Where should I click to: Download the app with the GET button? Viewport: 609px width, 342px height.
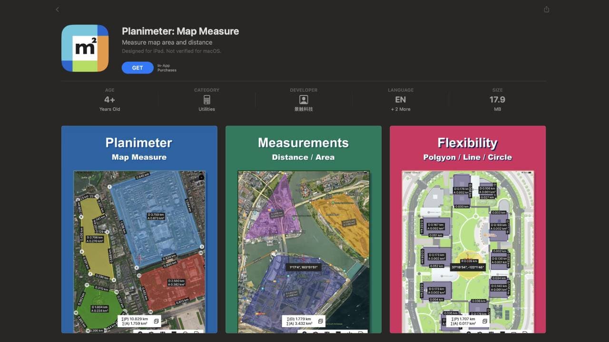(x=138, y=68)
